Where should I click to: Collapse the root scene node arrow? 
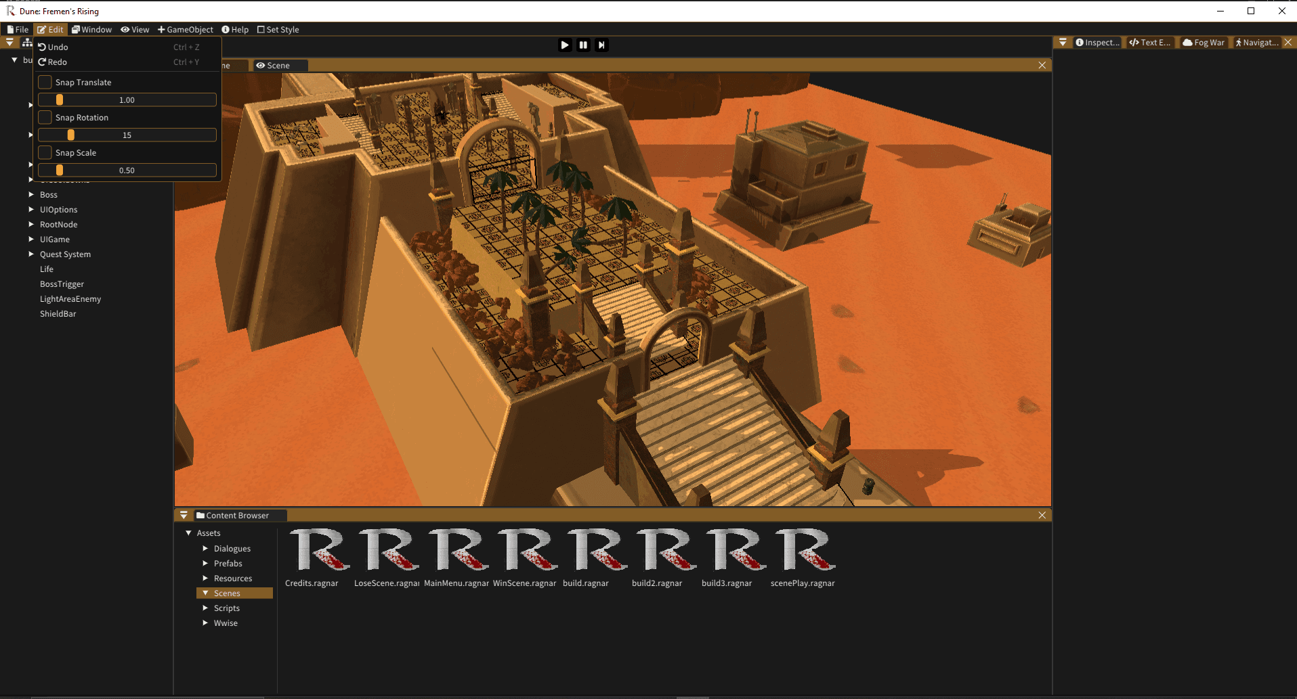tap(14, 60)
